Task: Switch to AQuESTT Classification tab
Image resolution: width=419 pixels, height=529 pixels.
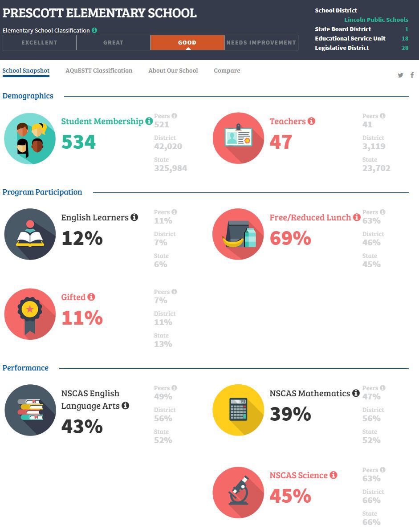Action: click(x=99, y=70)
